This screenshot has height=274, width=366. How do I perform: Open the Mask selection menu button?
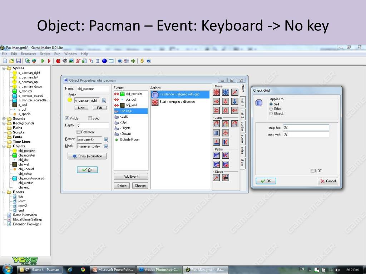click(x=106, y=146)
